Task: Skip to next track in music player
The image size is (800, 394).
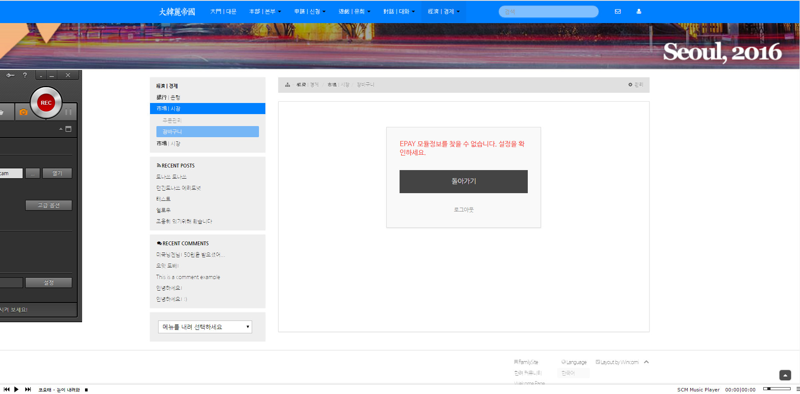Action: 28,389
